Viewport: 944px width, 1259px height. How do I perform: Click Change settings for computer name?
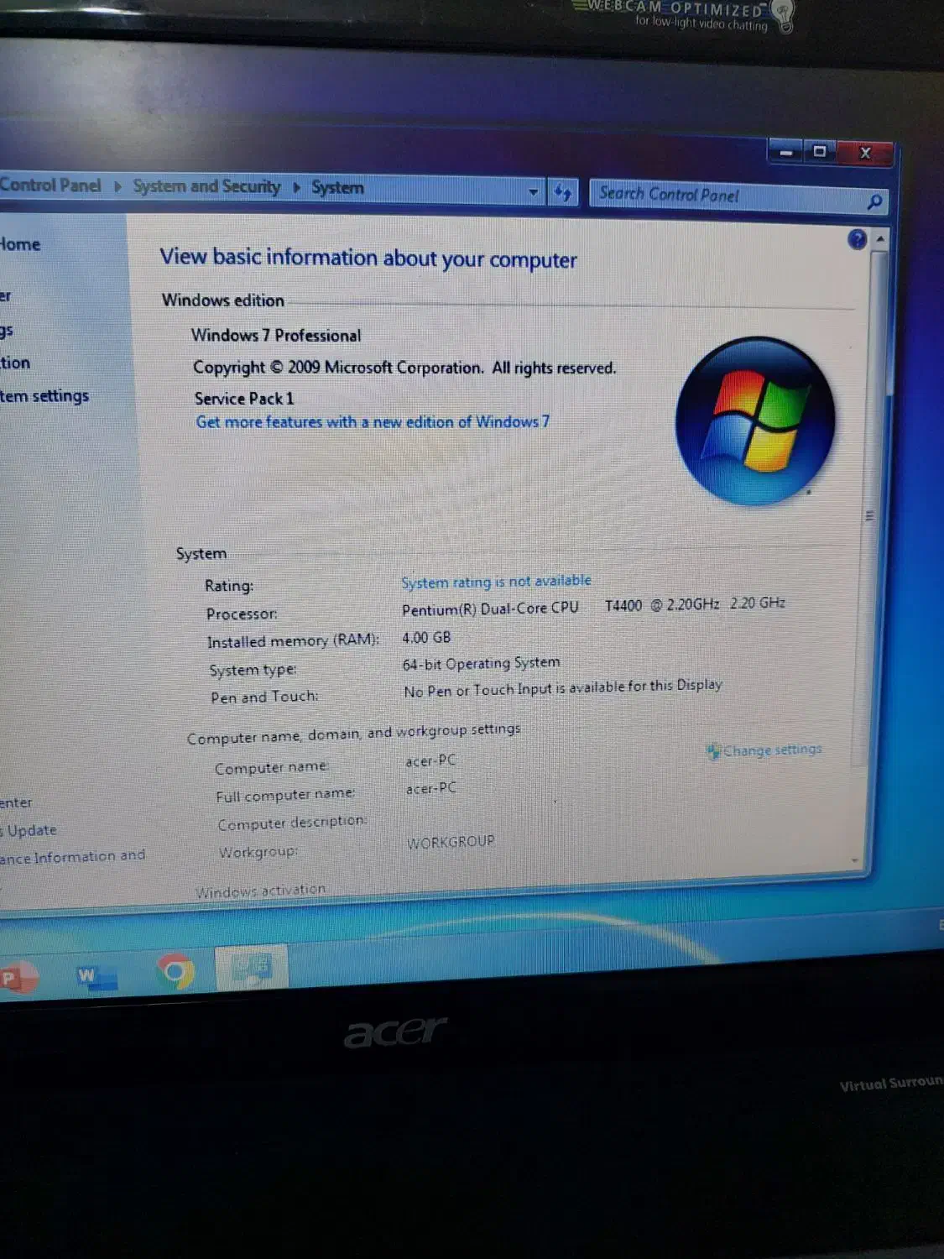[x=772, y=750]
